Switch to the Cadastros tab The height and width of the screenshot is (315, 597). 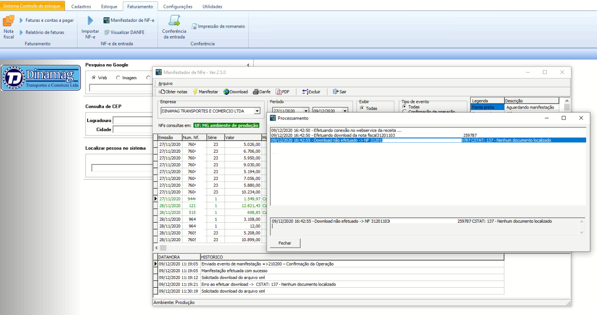[81, 7]
